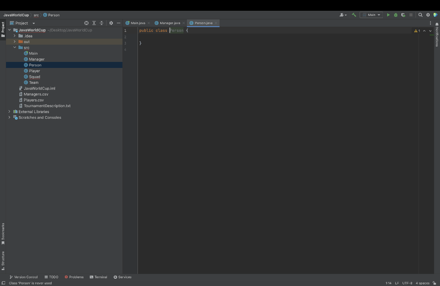Open Search Everywhere with the magnifier icon

point(420,15)
